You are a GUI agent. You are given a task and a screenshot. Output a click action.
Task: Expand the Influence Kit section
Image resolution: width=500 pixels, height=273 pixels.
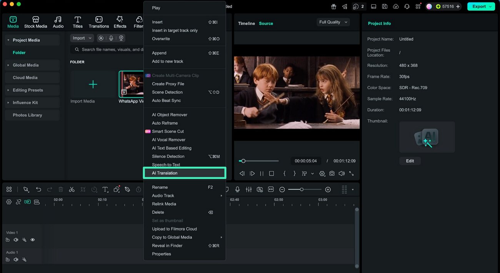point(8,103)
